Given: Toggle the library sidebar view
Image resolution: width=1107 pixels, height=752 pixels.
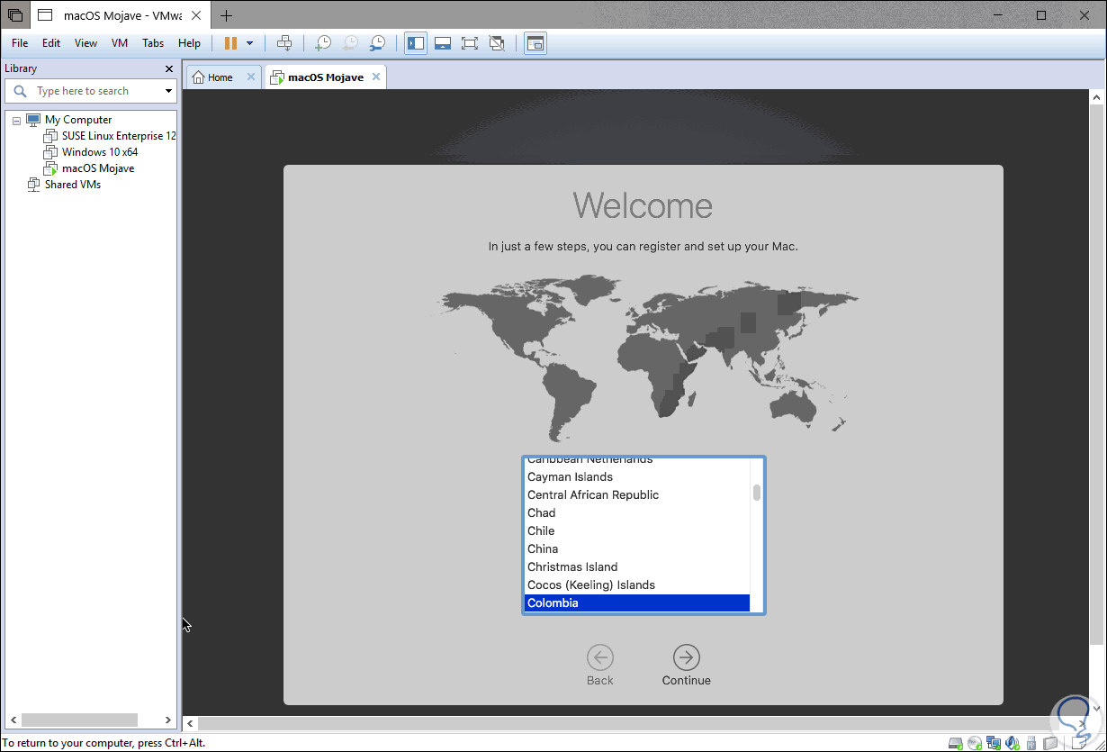Looking at the screenshot, I should (416, 43).
